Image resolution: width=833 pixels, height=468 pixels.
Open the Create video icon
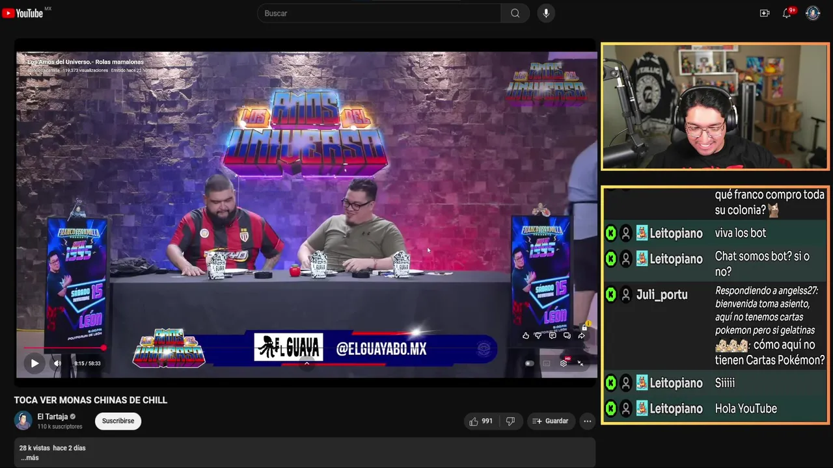[x=765, y=13]
